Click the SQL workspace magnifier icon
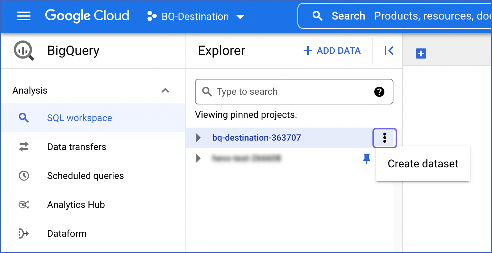Image resolution: width=492 pixels, height=253 pixels. [x=24, y=118]
